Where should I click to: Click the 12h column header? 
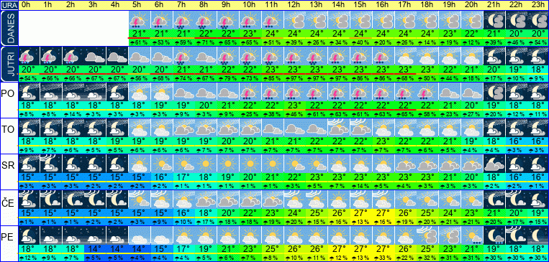click(294, 5)
